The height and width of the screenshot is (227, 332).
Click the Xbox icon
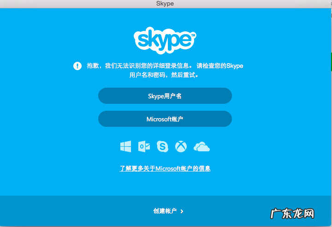pyautogui.click(x=181, y=146)
